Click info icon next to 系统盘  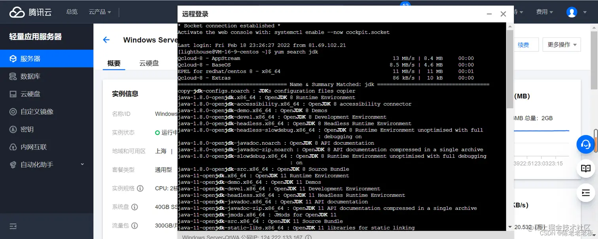pos(134,207)
